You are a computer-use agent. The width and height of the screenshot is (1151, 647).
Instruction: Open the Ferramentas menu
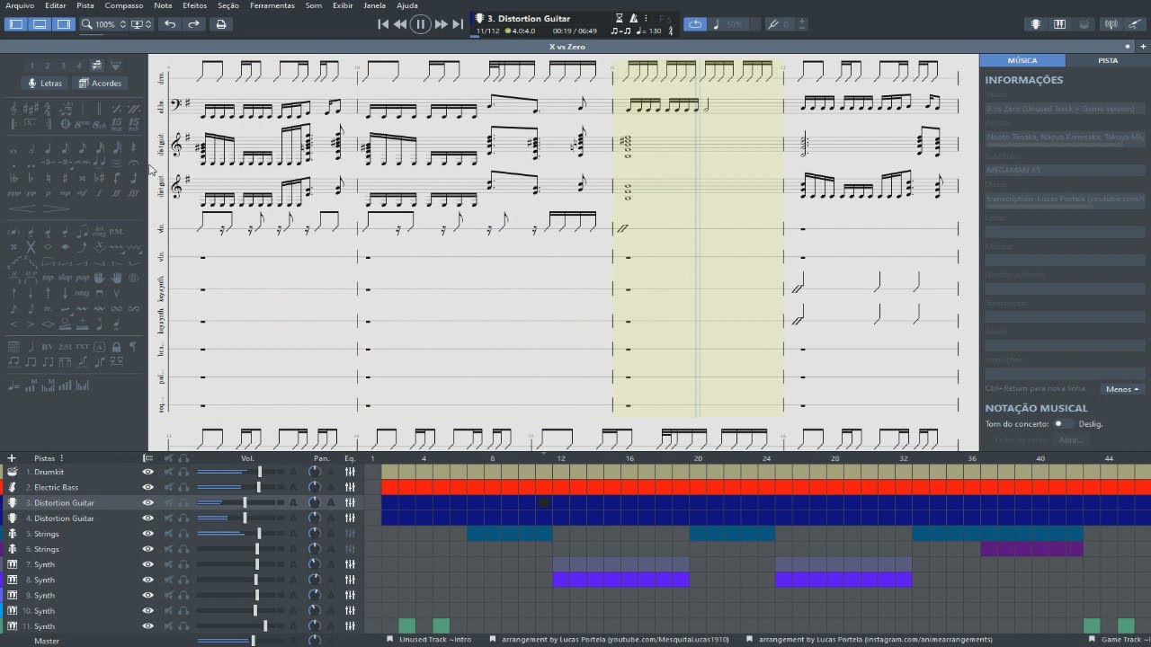(272, 5)
